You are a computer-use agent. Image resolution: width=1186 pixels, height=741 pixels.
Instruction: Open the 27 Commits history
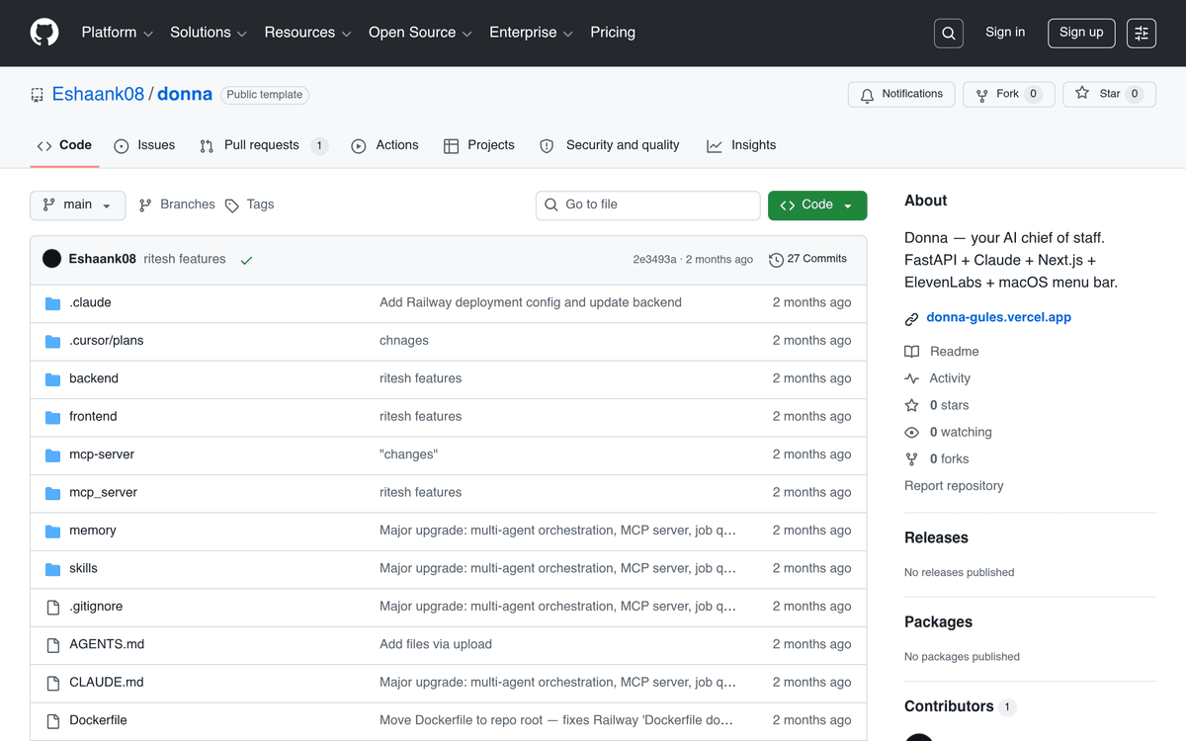tap(807, 259)
